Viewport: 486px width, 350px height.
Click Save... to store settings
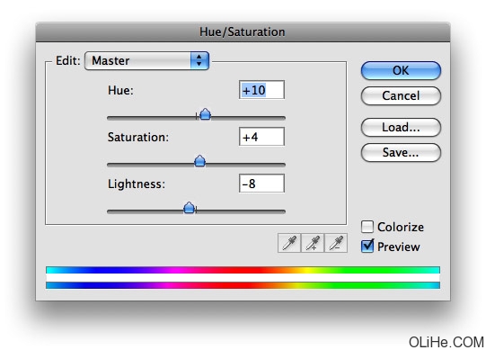[401, 152]
